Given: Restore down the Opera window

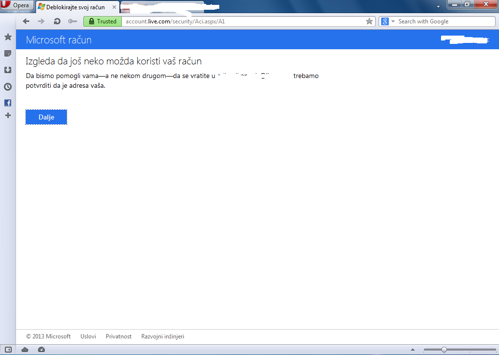Looking at the screenshot, I should [467, 4].
